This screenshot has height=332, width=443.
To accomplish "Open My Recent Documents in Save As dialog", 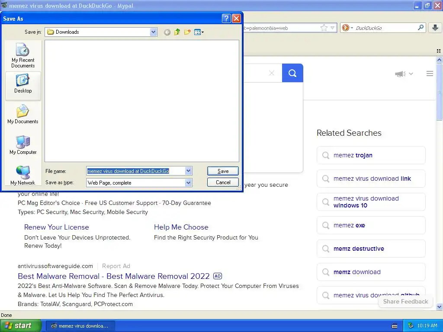I will 23,56.
